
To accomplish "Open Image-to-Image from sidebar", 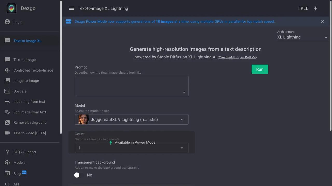I will pyautogui.click(x=26, y=81).
